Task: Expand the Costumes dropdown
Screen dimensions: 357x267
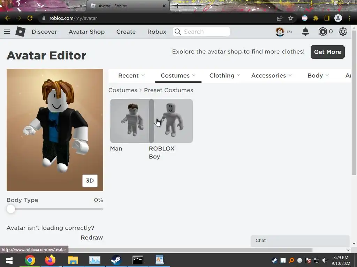Action: pos(178,75)
